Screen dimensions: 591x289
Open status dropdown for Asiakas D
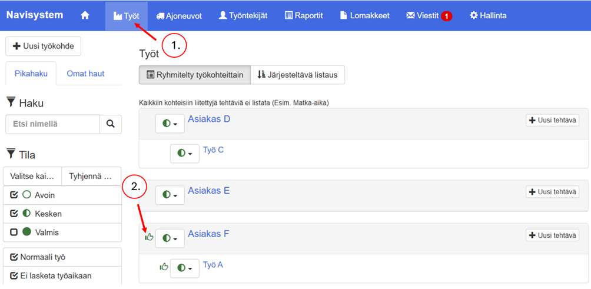point(170,124)
